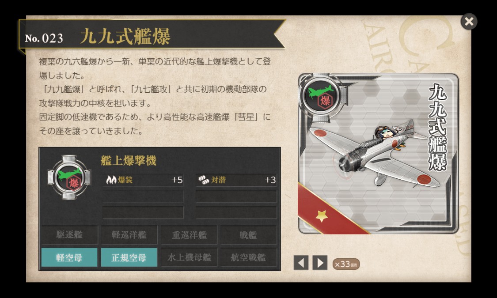Select the 軽巡洋艦 ship type cell
Viewport: 497px width, 298px height.
129,235
